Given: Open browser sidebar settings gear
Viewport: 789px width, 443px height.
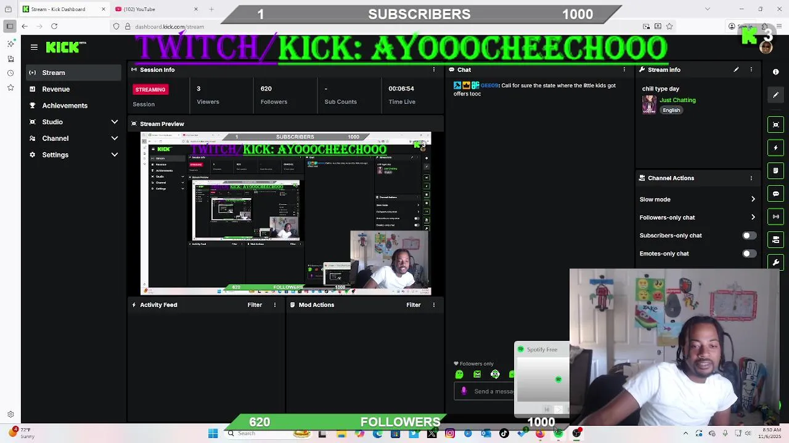Looking at the screenshot, I should click(x=10, y=415).
